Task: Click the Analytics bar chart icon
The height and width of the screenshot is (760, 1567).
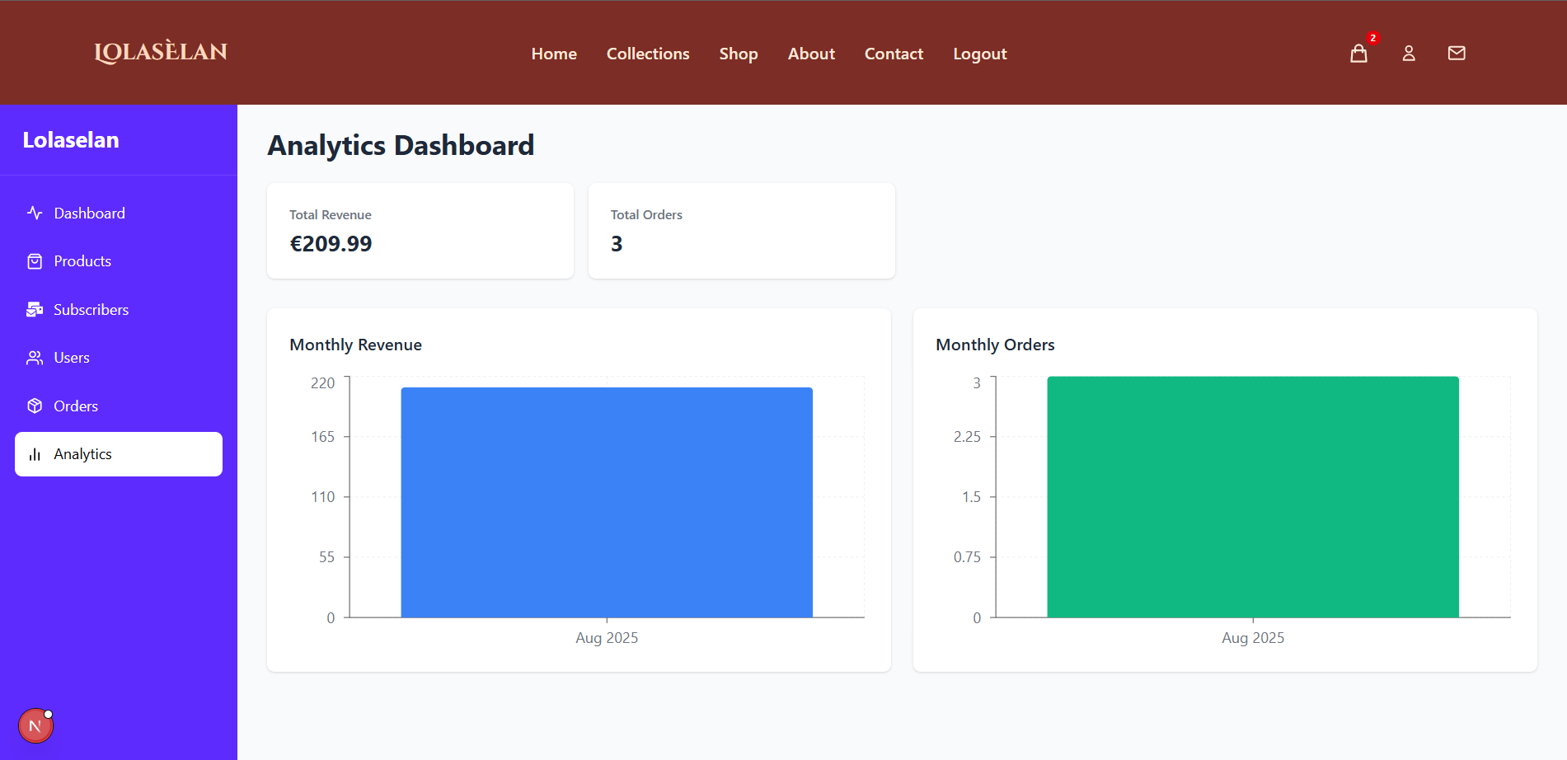Action: click(x=35, y=454)
